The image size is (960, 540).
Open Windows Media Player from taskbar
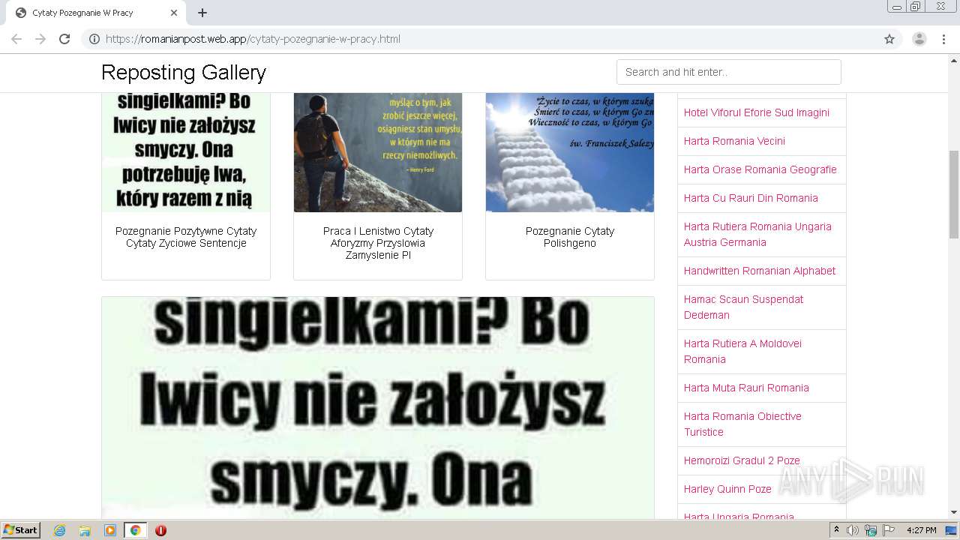click(x=110, y=530)
